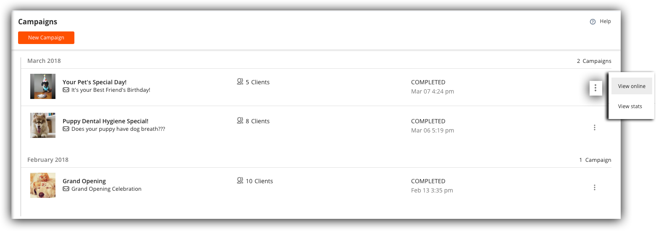The image size is (656, 231).
Task: Open the three-dot menu for Grand Opening
Action: (x=594, y=187)
